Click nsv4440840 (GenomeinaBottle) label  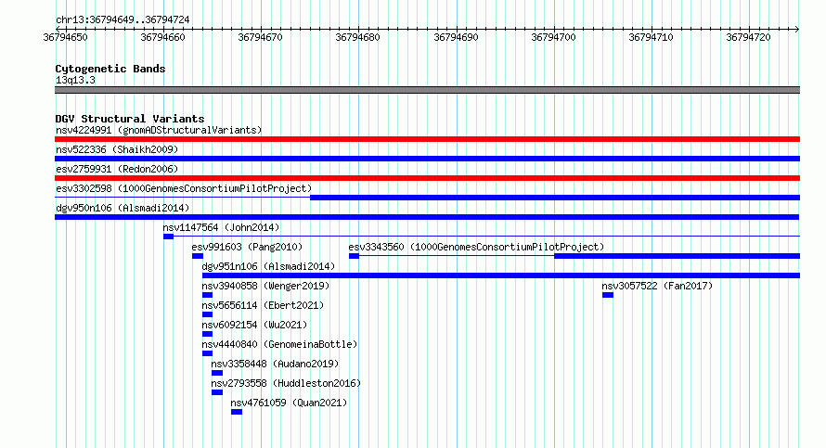pyautogui.click(x=279, y=344)
